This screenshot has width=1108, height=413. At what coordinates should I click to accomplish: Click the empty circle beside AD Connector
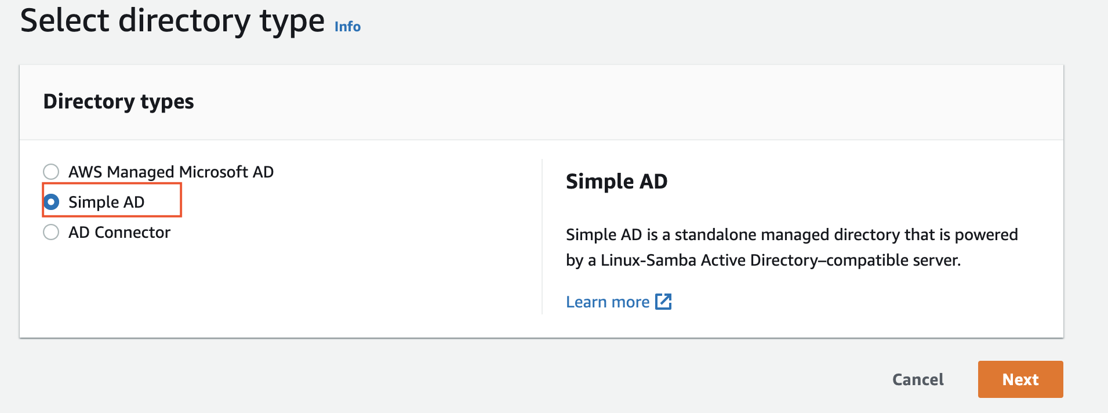51,232
